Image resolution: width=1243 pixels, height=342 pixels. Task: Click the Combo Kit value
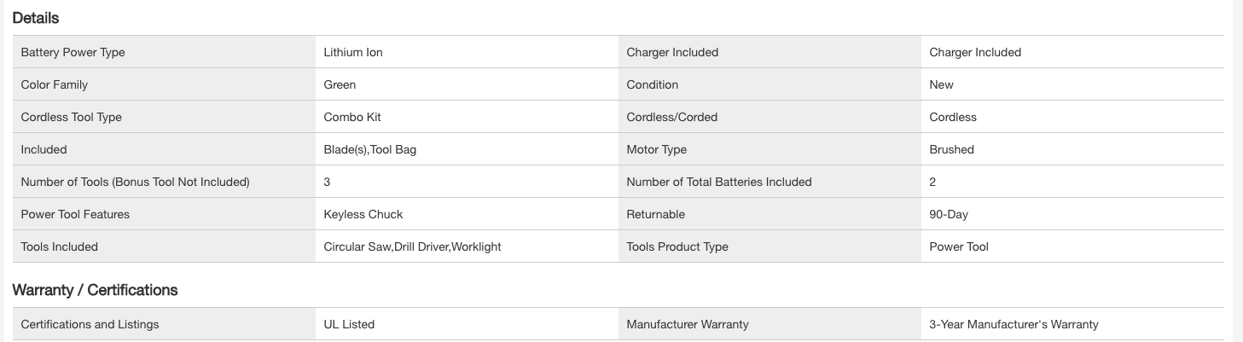352,117
